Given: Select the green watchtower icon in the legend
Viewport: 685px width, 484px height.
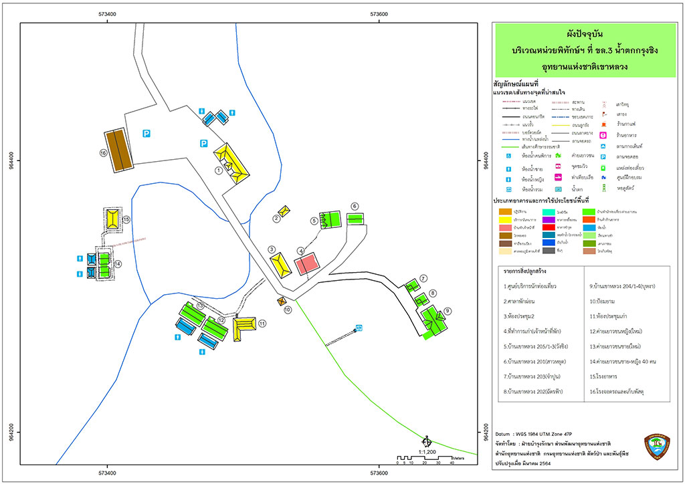Looking at the screenshot, I should click(603, 188).
